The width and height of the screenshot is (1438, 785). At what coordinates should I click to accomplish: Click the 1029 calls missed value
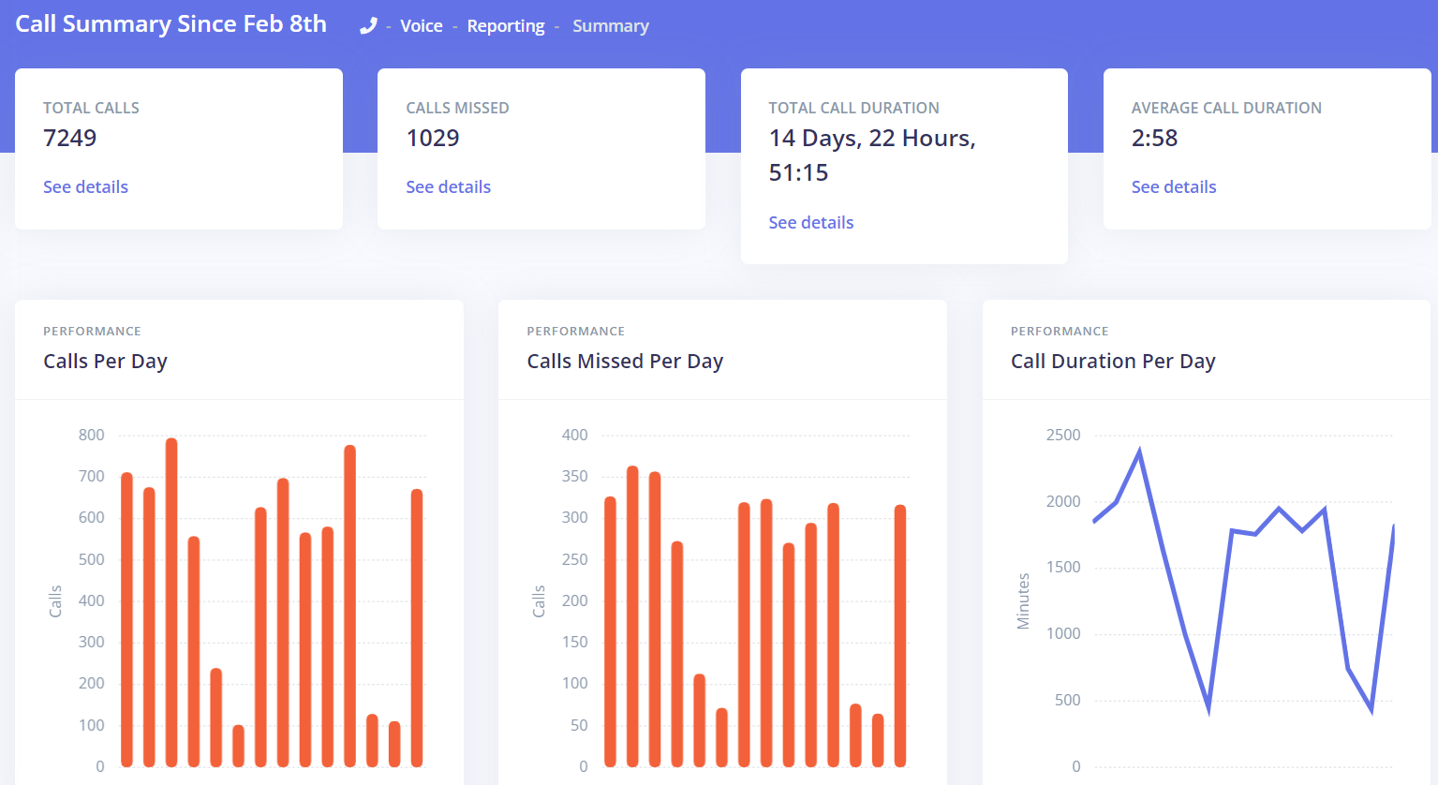[x=433, y=138]
